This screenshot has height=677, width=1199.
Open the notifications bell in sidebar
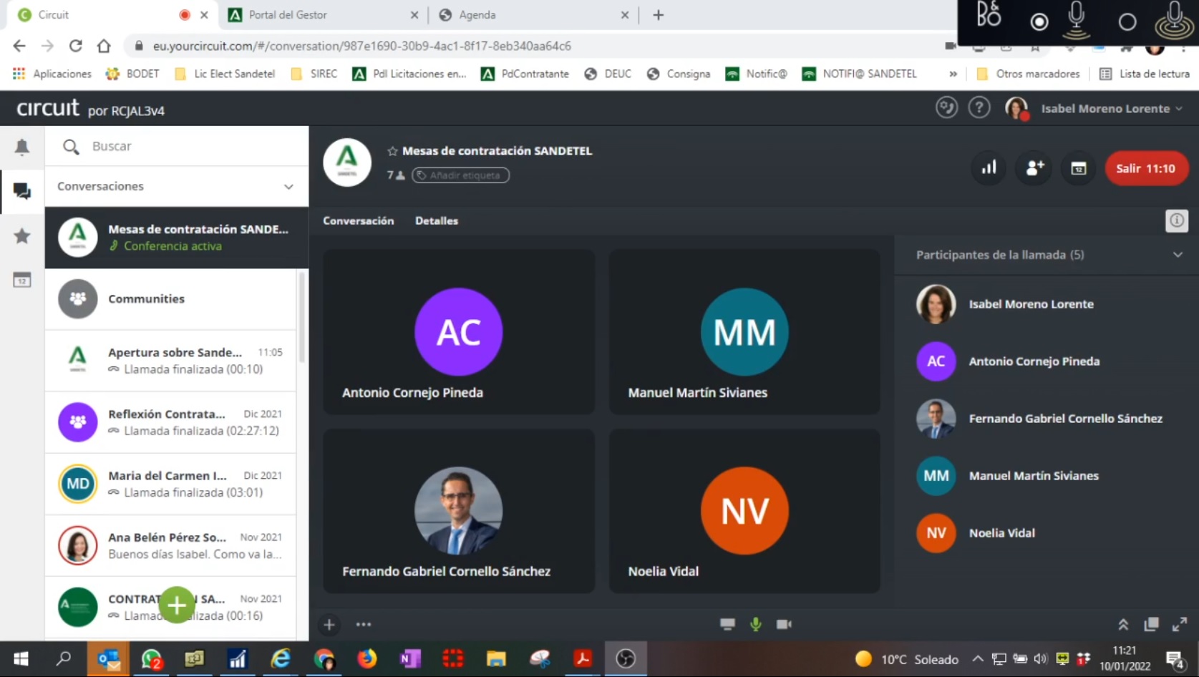[x=22, y=147]
